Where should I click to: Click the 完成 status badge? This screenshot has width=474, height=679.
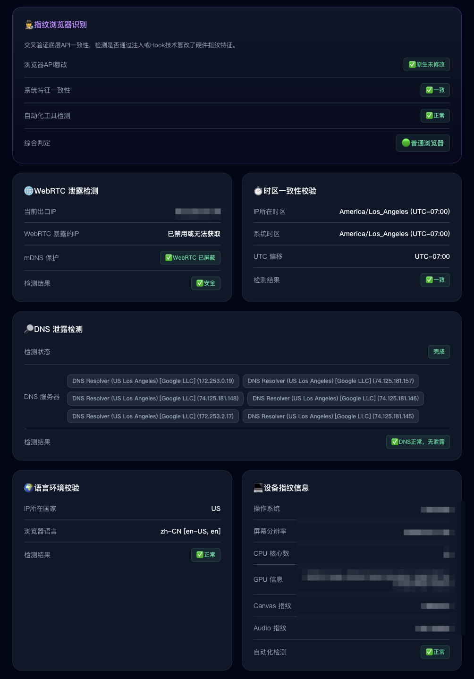439,352
